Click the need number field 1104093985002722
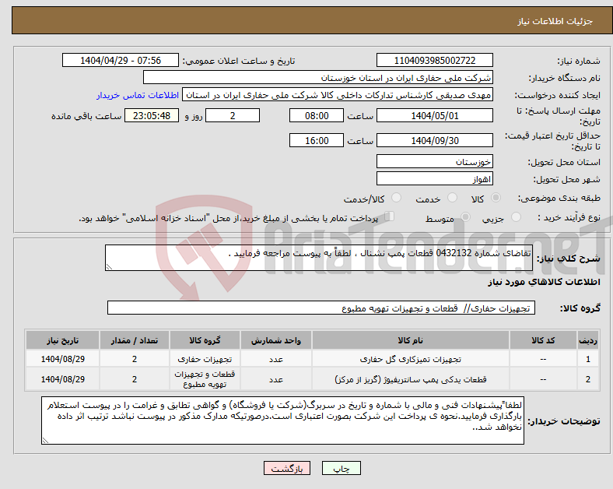This screenshot has width=613, height=489. tap(434, 61)
